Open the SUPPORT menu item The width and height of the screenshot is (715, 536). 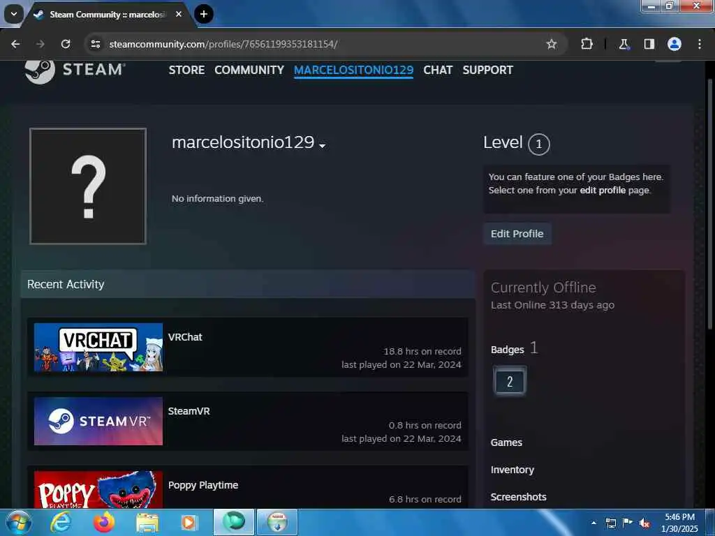coord(487,70)
